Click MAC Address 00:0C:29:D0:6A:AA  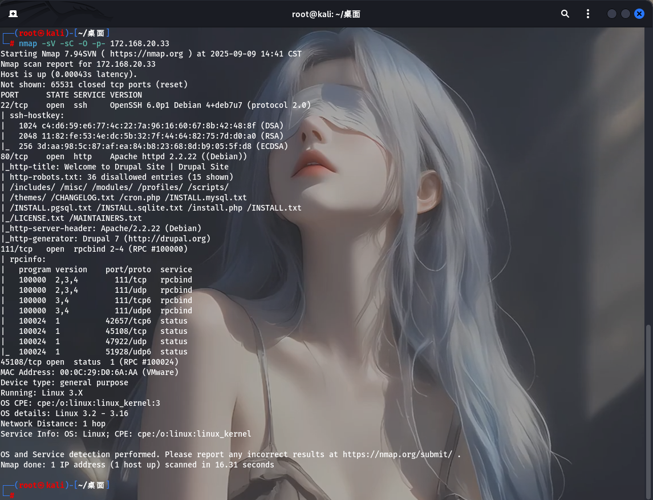[x=90, y=373]
